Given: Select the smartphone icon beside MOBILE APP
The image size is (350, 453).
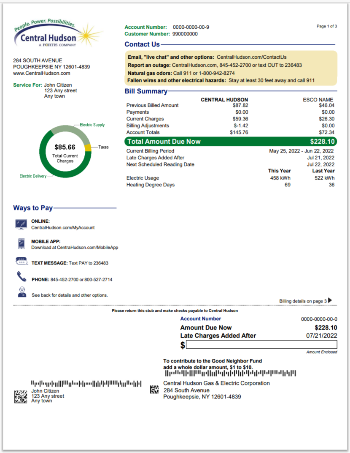Looking at the screenshot, I should (x=21, y=244).
